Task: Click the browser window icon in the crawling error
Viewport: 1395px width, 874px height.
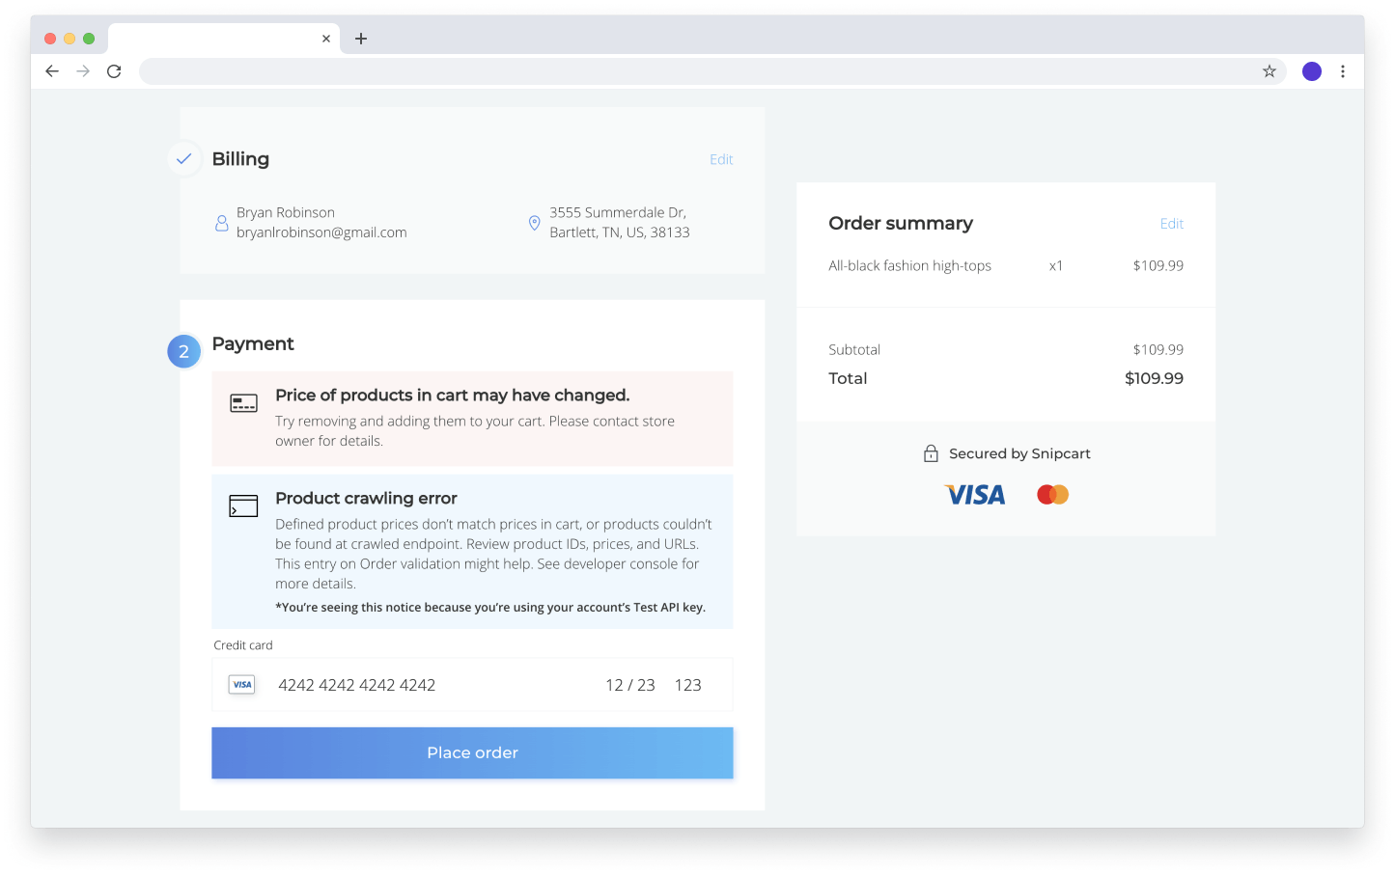Action: click(243, 505)
